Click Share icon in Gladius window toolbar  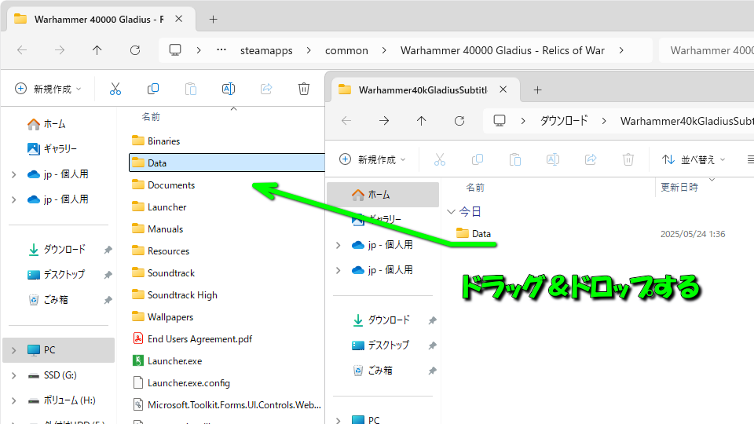click(266, 89)
